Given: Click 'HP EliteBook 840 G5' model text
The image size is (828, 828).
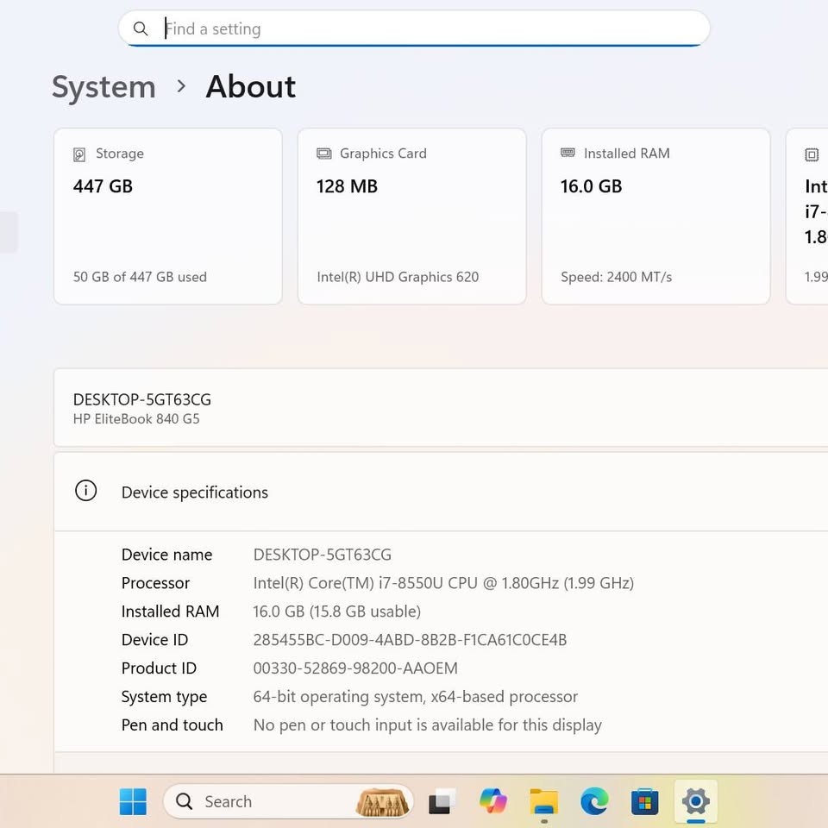Looking at the screenshot, I should click(136, 419).
